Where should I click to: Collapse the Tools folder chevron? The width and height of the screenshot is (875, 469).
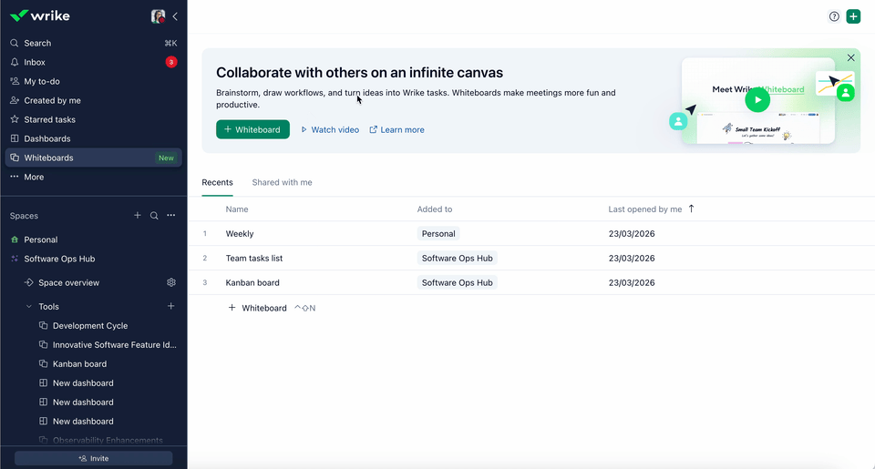click(x=29, y=307)
